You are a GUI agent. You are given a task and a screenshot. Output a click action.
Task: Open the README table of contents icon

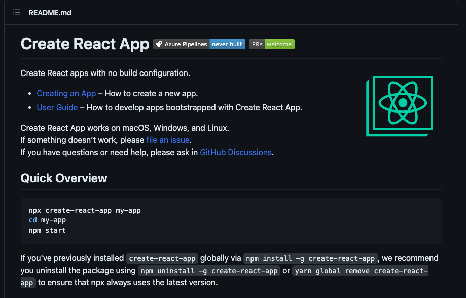click(x=17, y=13)
